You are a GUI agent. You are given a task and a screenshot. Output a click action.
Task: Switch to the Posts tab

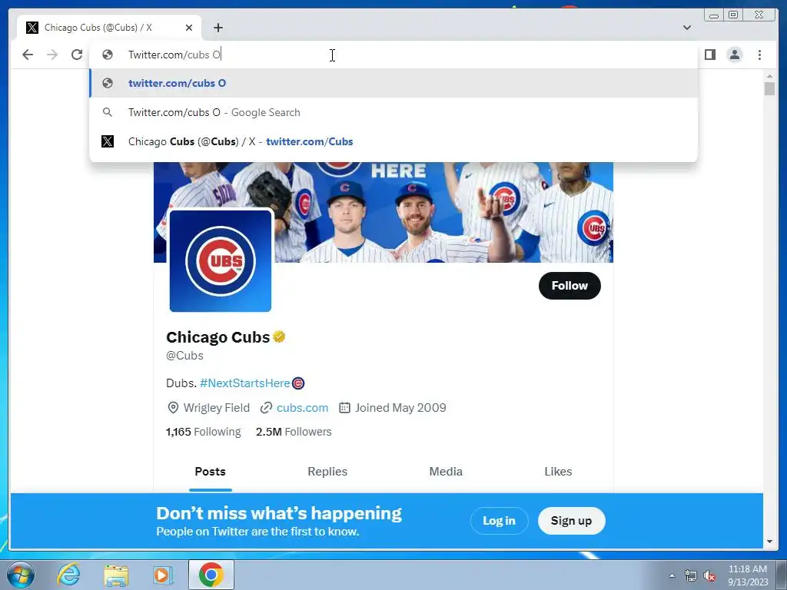point(211,472)
